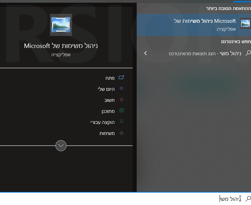Viewport: 251px width, 205px height.
Task: Click the home icon beside משימות
Action: (122, 133)
